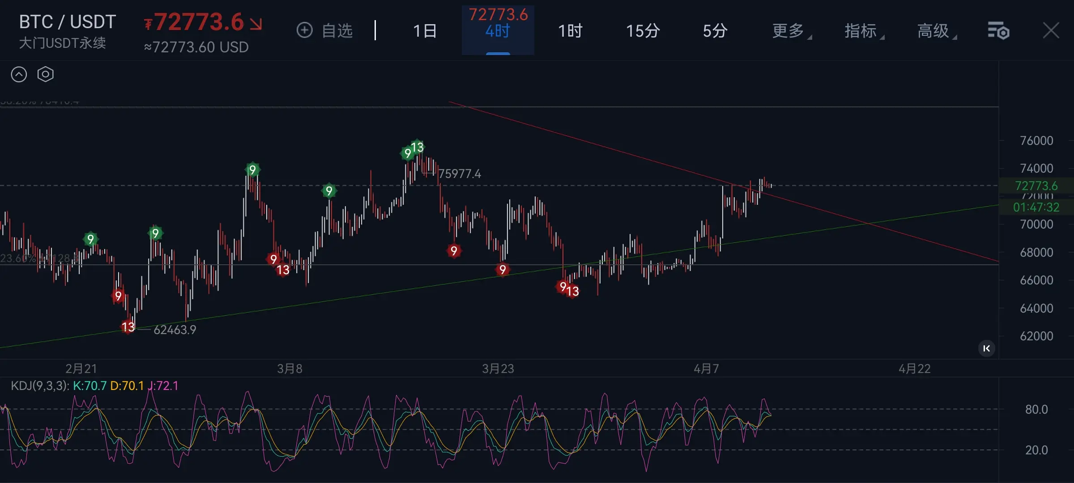Click the 自选 favorites label

point(337,31)
